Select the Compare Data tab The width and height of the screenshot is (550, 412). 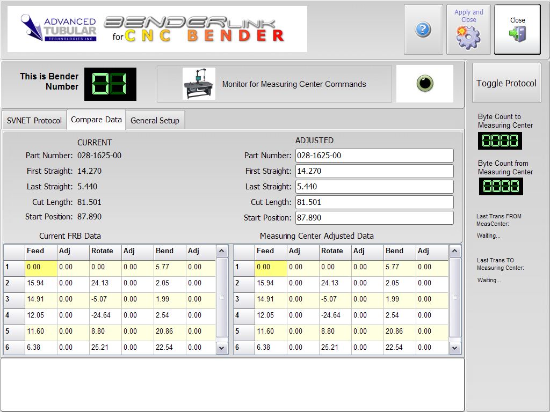(x=96, y=120)
